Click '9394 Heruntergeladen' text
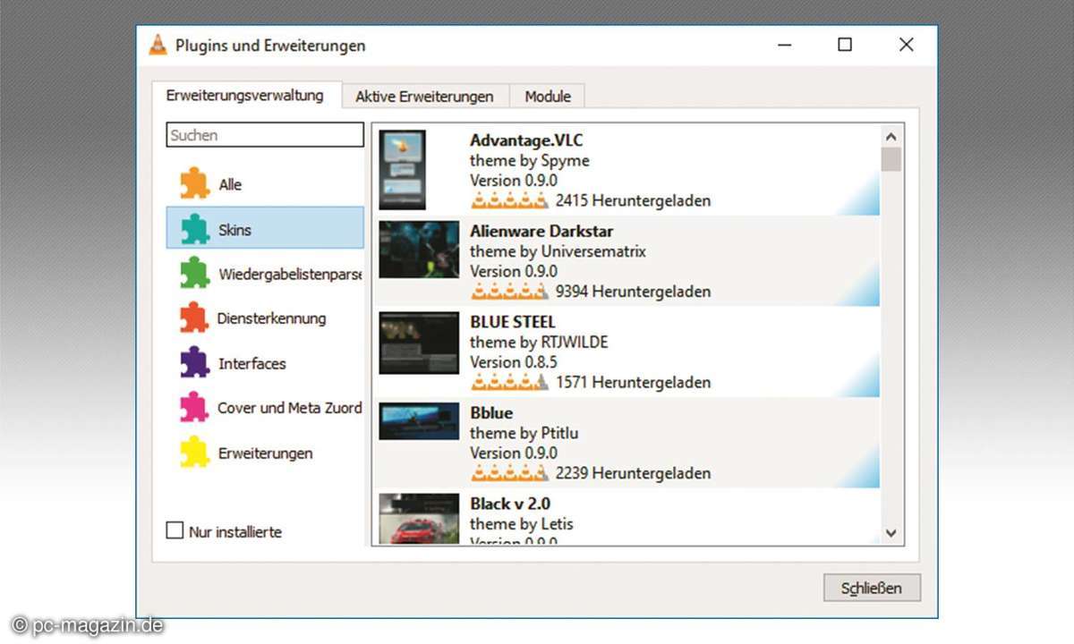This screenshot has width=1074, height=644. click(633, 292)
